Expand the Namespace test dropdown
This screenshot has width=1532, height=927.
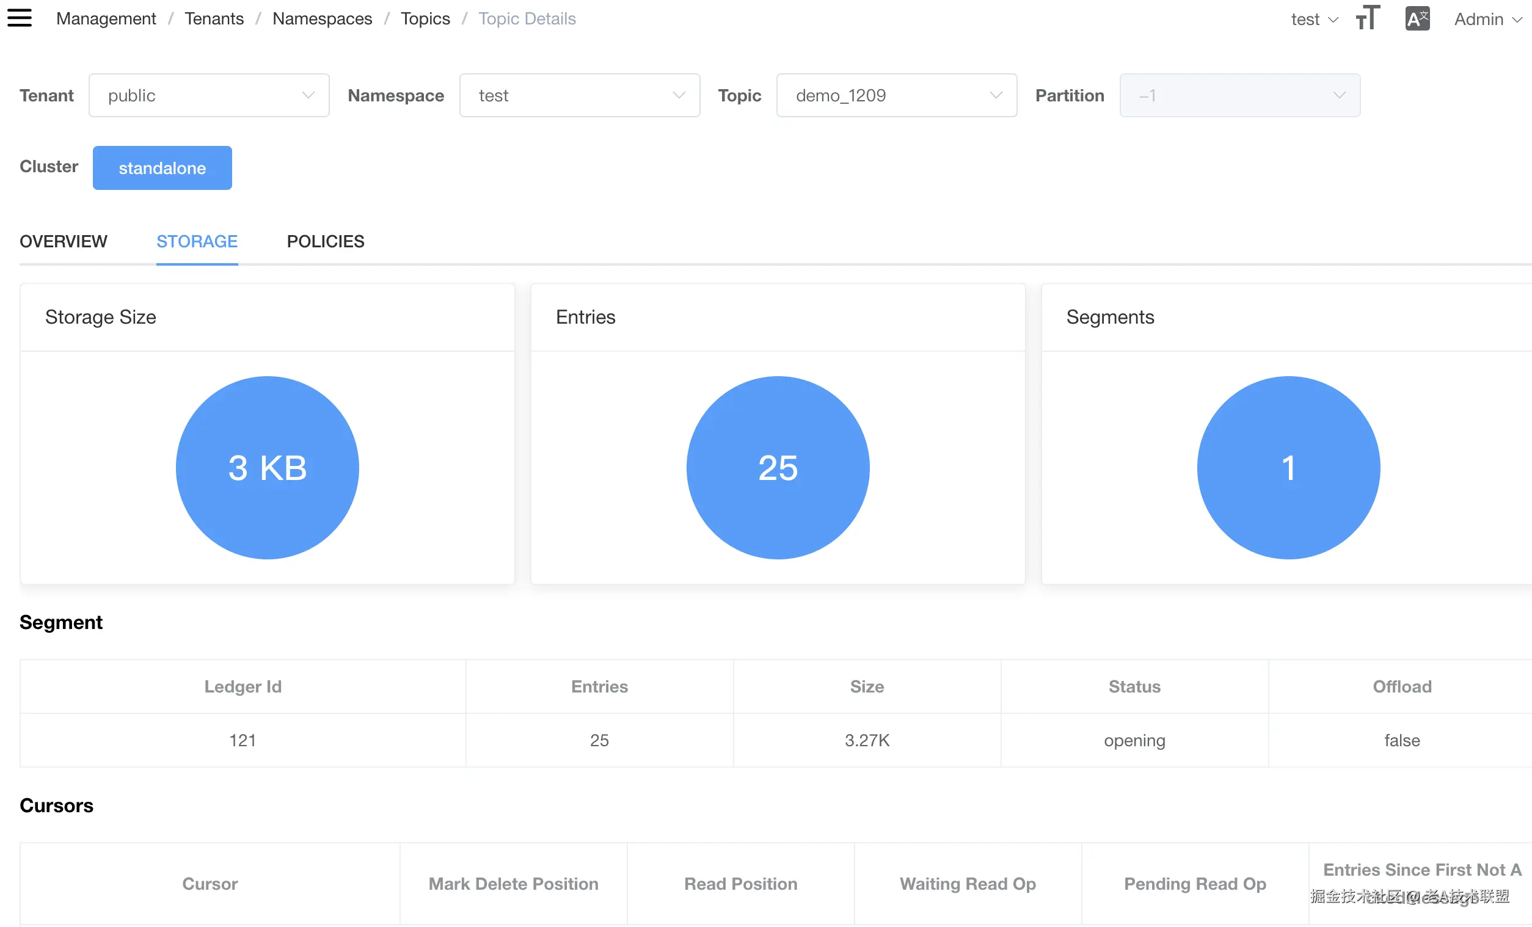pyautogui.click(x=580, y=95)
